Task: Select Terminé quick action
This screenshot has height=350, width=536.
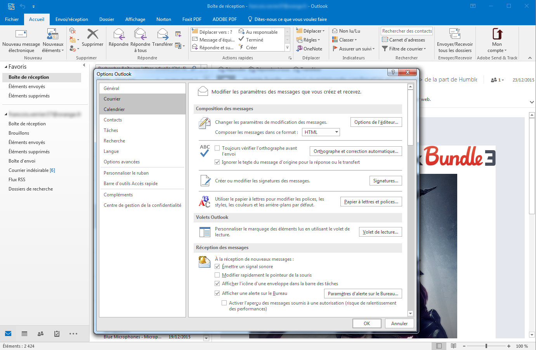Action: coord(251,40)
